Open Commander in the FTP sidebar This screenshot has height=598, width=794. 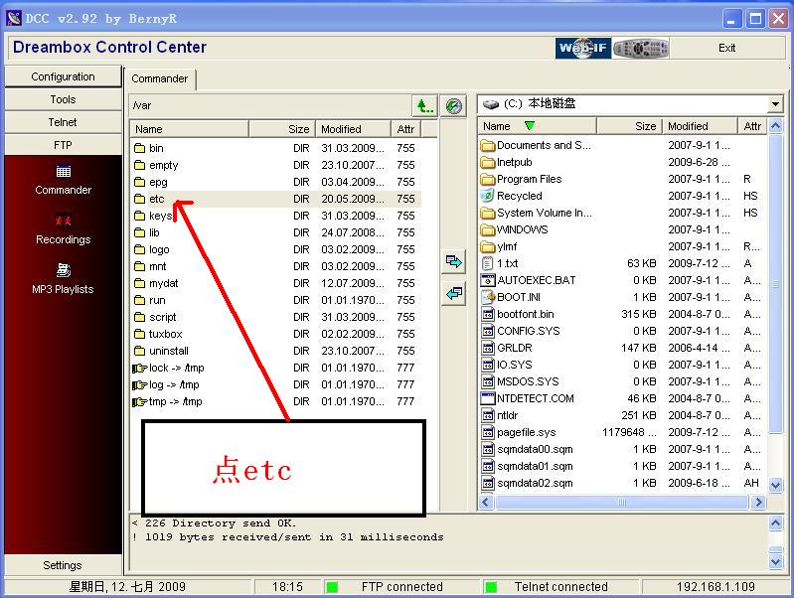[x=64, y=180]
